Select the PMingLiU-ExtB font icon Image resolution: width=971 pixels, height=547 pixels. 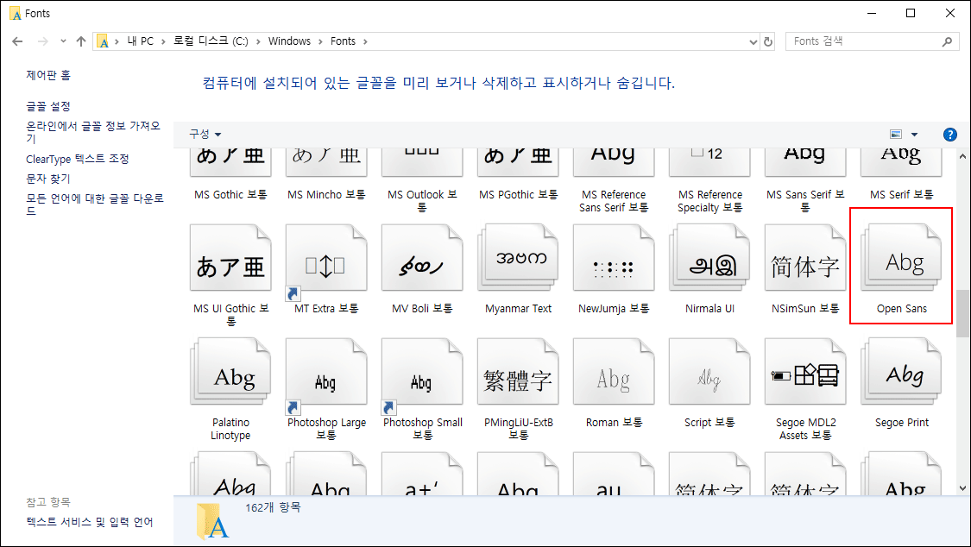[519, 373]
